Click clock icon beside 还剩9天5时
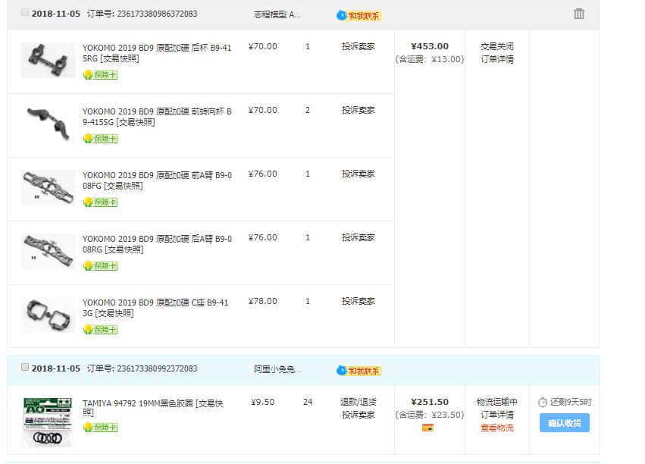Viewport: 645px width, 464px height. pyautogui.click(x=543, y=403)
